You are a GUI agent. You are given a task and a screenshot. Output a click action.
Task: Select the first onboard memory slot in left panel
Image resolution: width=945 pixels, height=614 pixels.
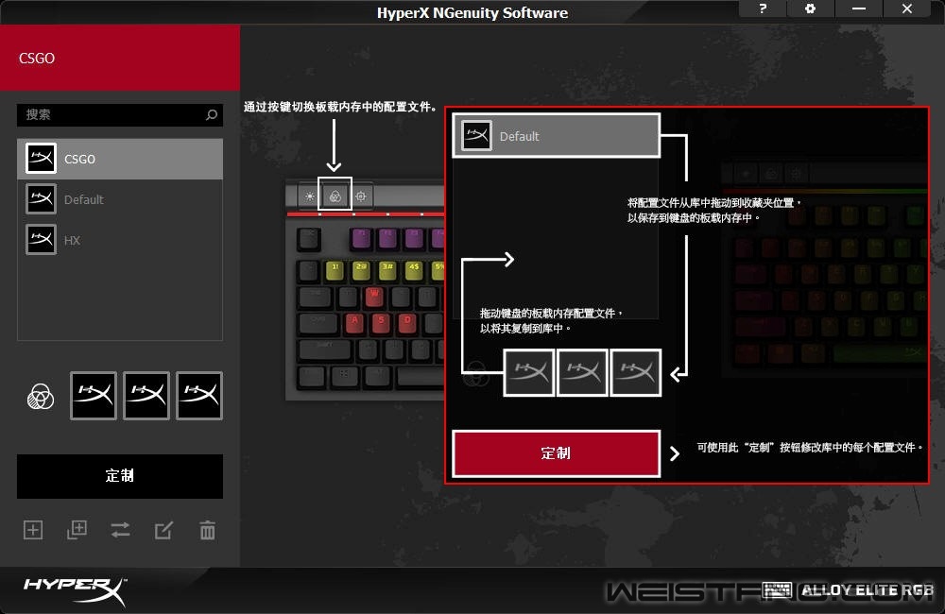point(94,395)
